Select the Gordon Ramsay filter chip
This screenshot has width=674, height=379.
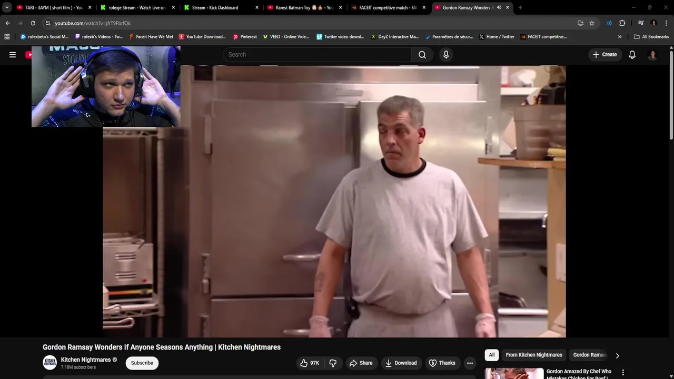(x=590, y=355)
